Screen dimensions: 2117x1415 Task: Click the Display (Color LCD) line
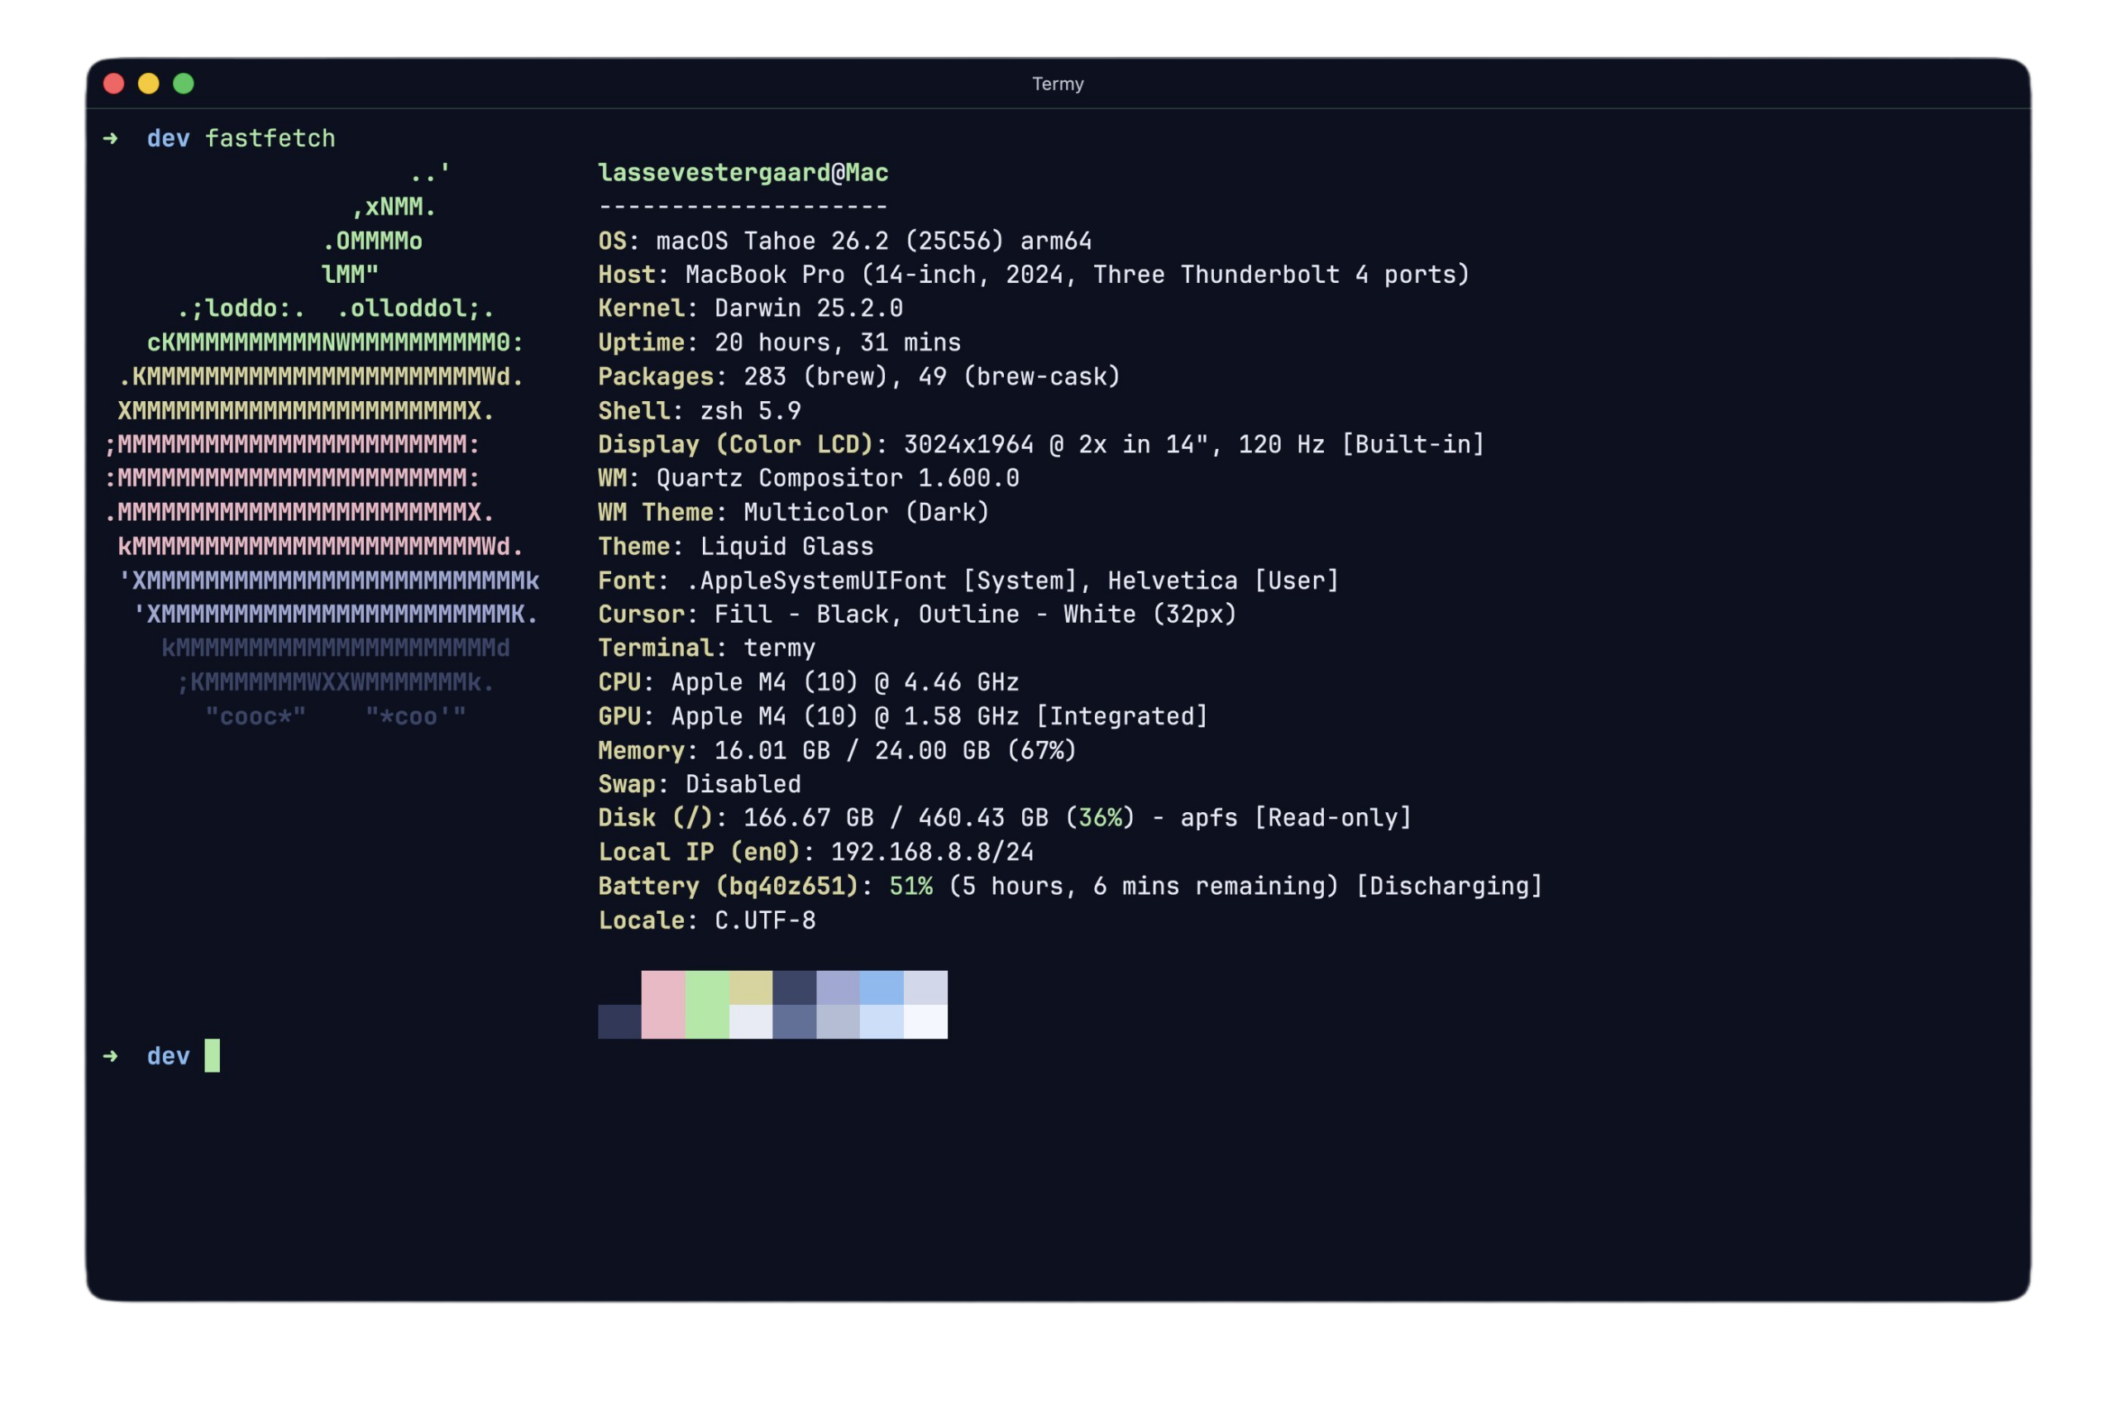[x=1041, y=444]
